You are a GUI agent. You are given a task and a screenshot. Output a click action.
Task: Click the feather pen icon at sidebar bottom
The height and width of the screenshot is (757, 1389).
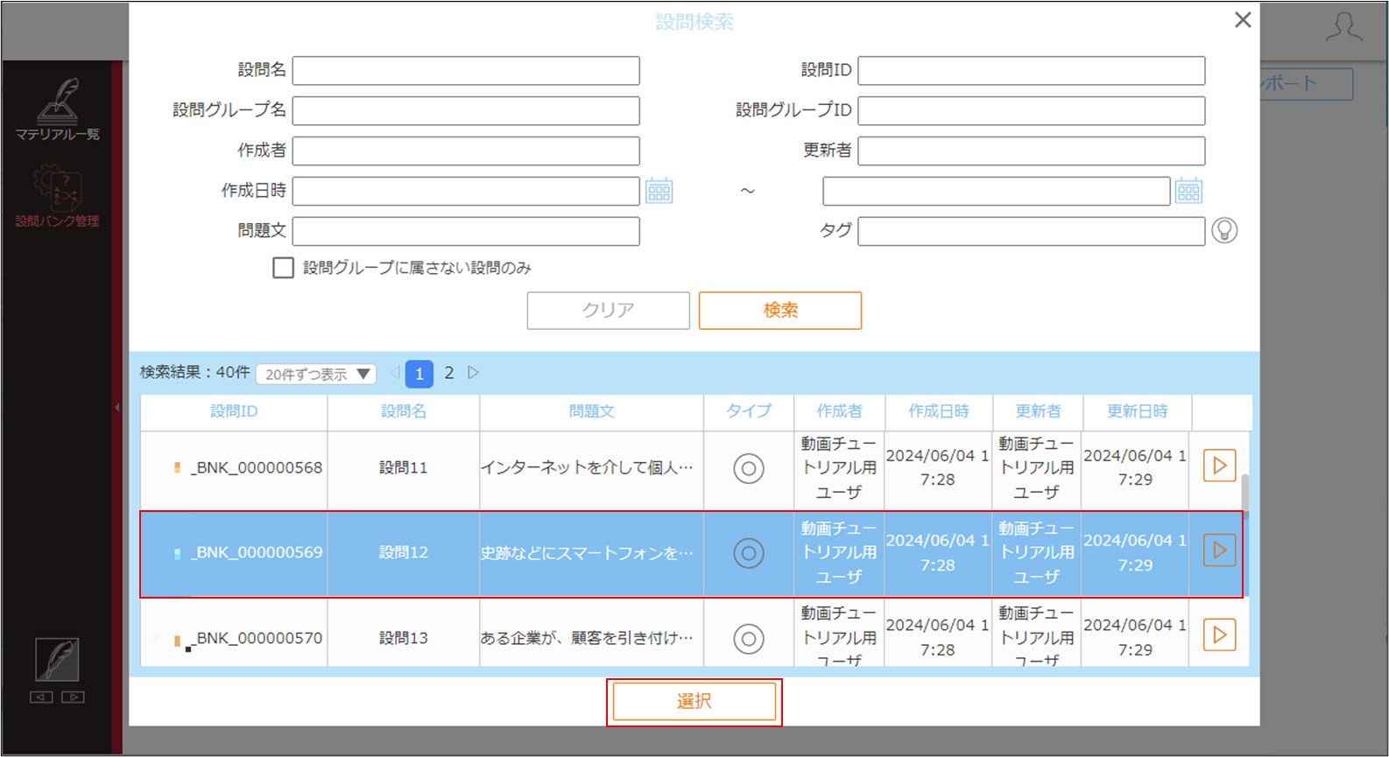[x=57, y=659]
